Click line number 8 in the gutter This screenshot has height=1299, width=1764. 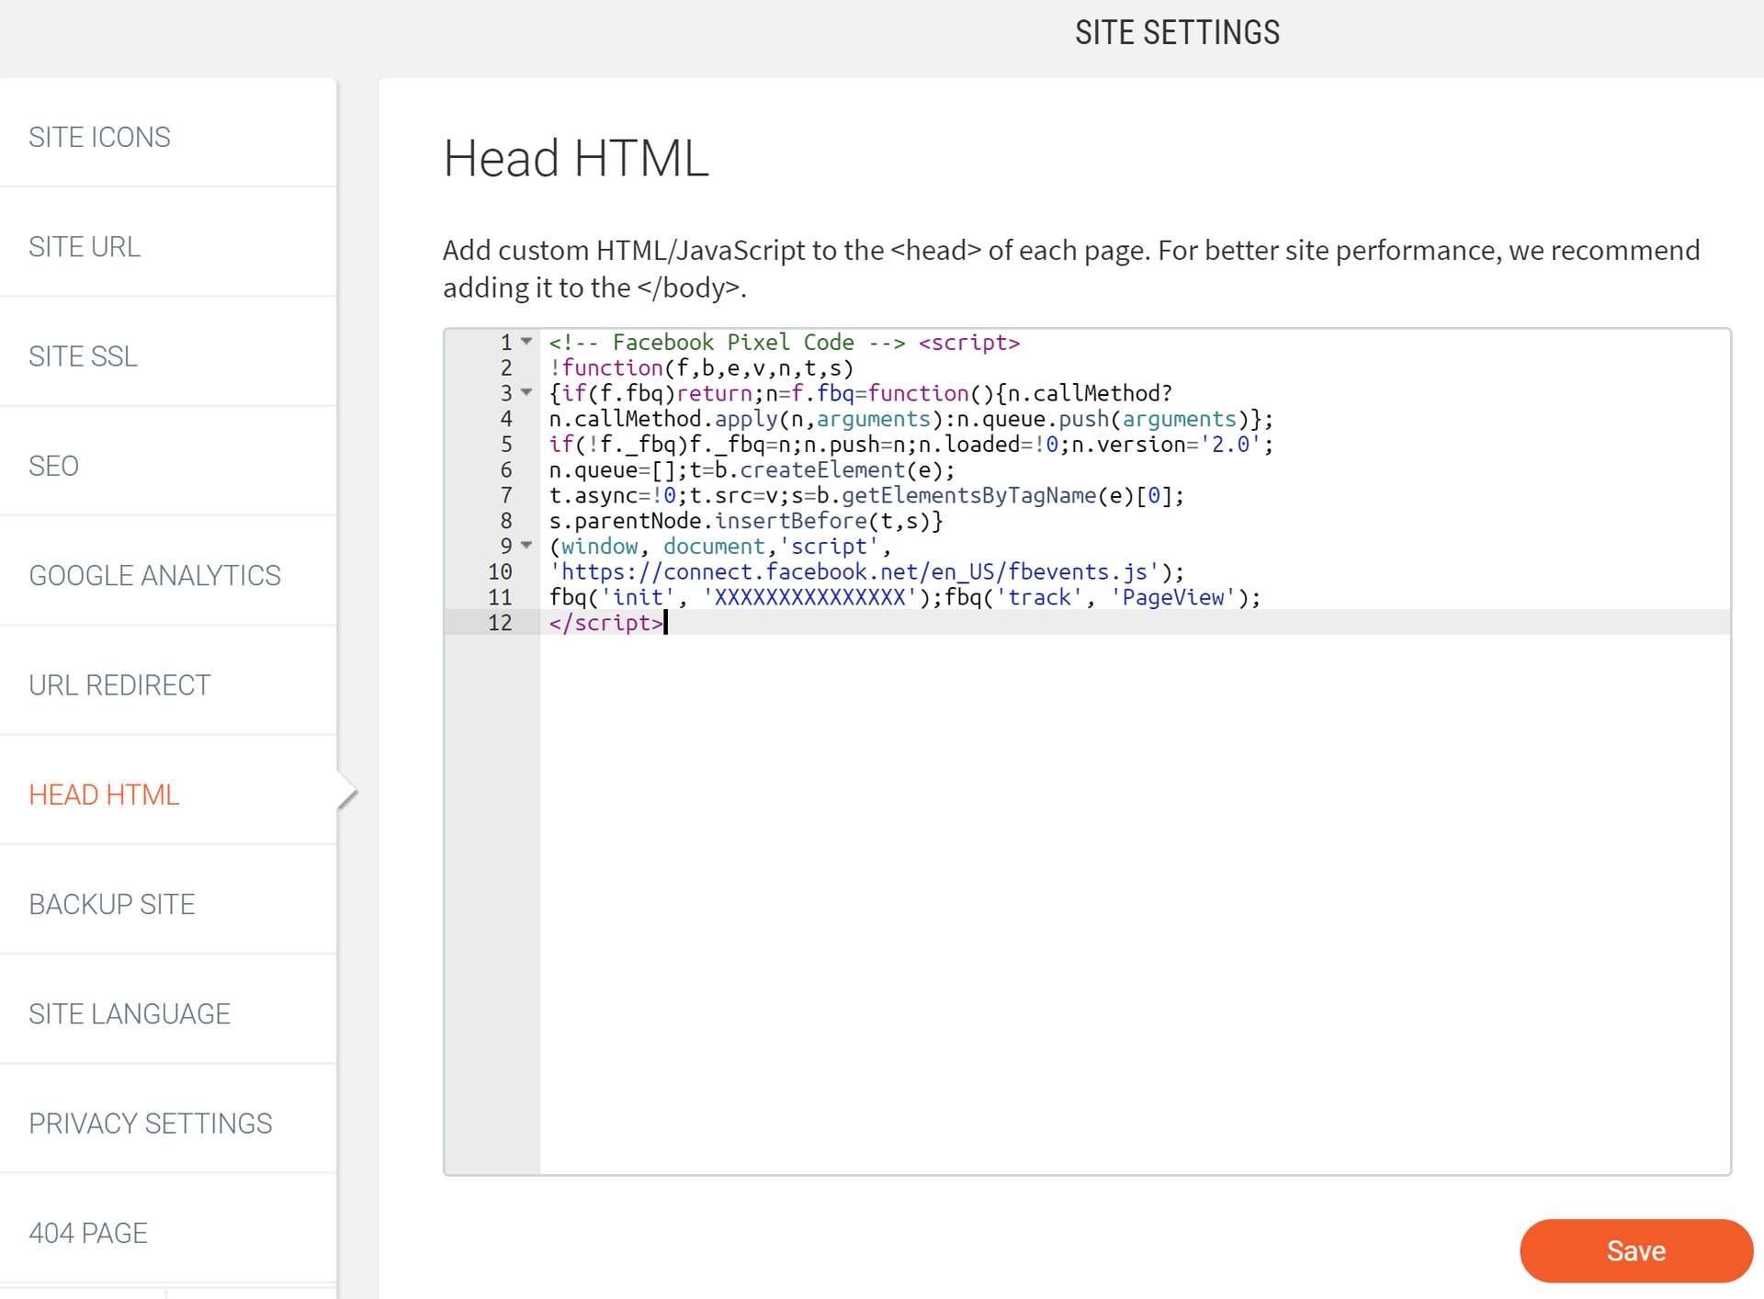(x=506, y=521)
